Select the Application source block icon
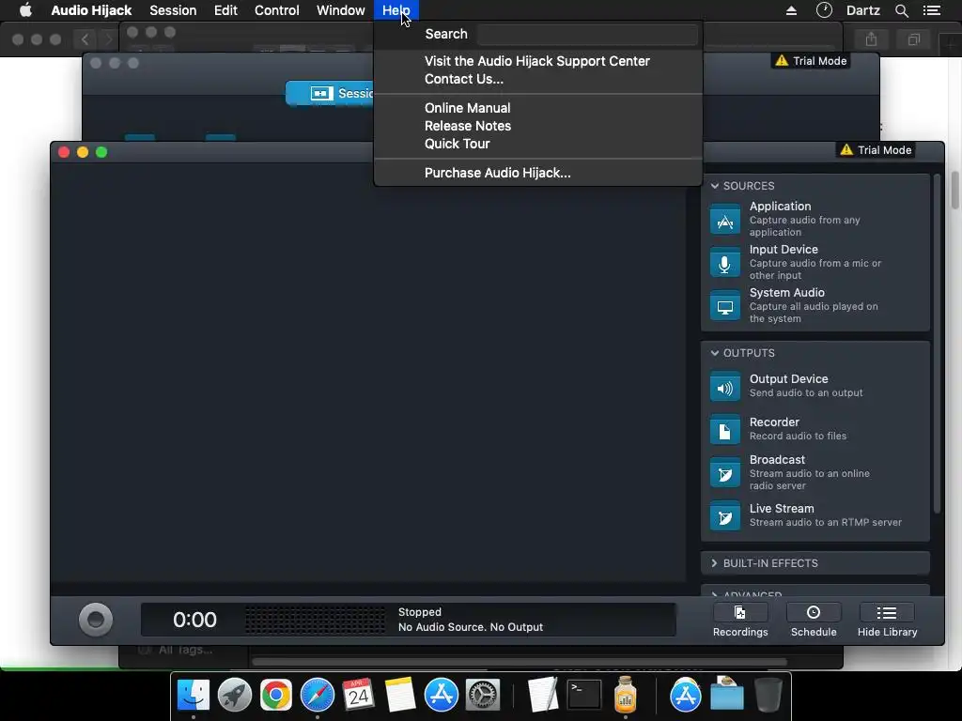 point(724,220)
